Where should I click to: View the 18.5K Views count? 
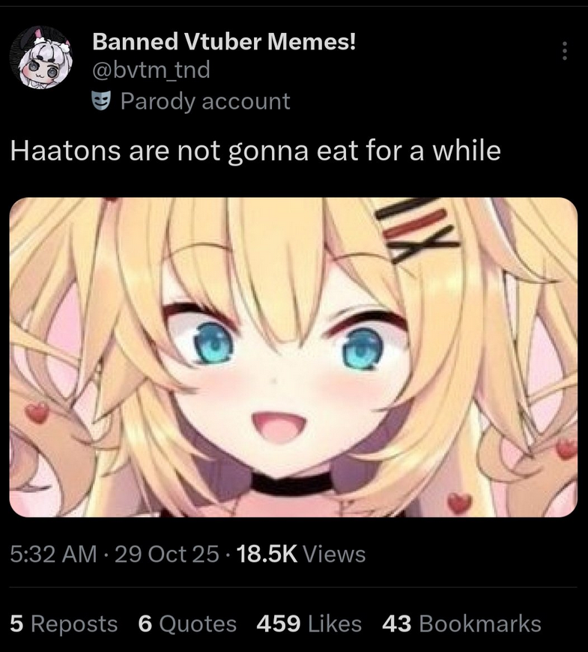pos(301,554)
